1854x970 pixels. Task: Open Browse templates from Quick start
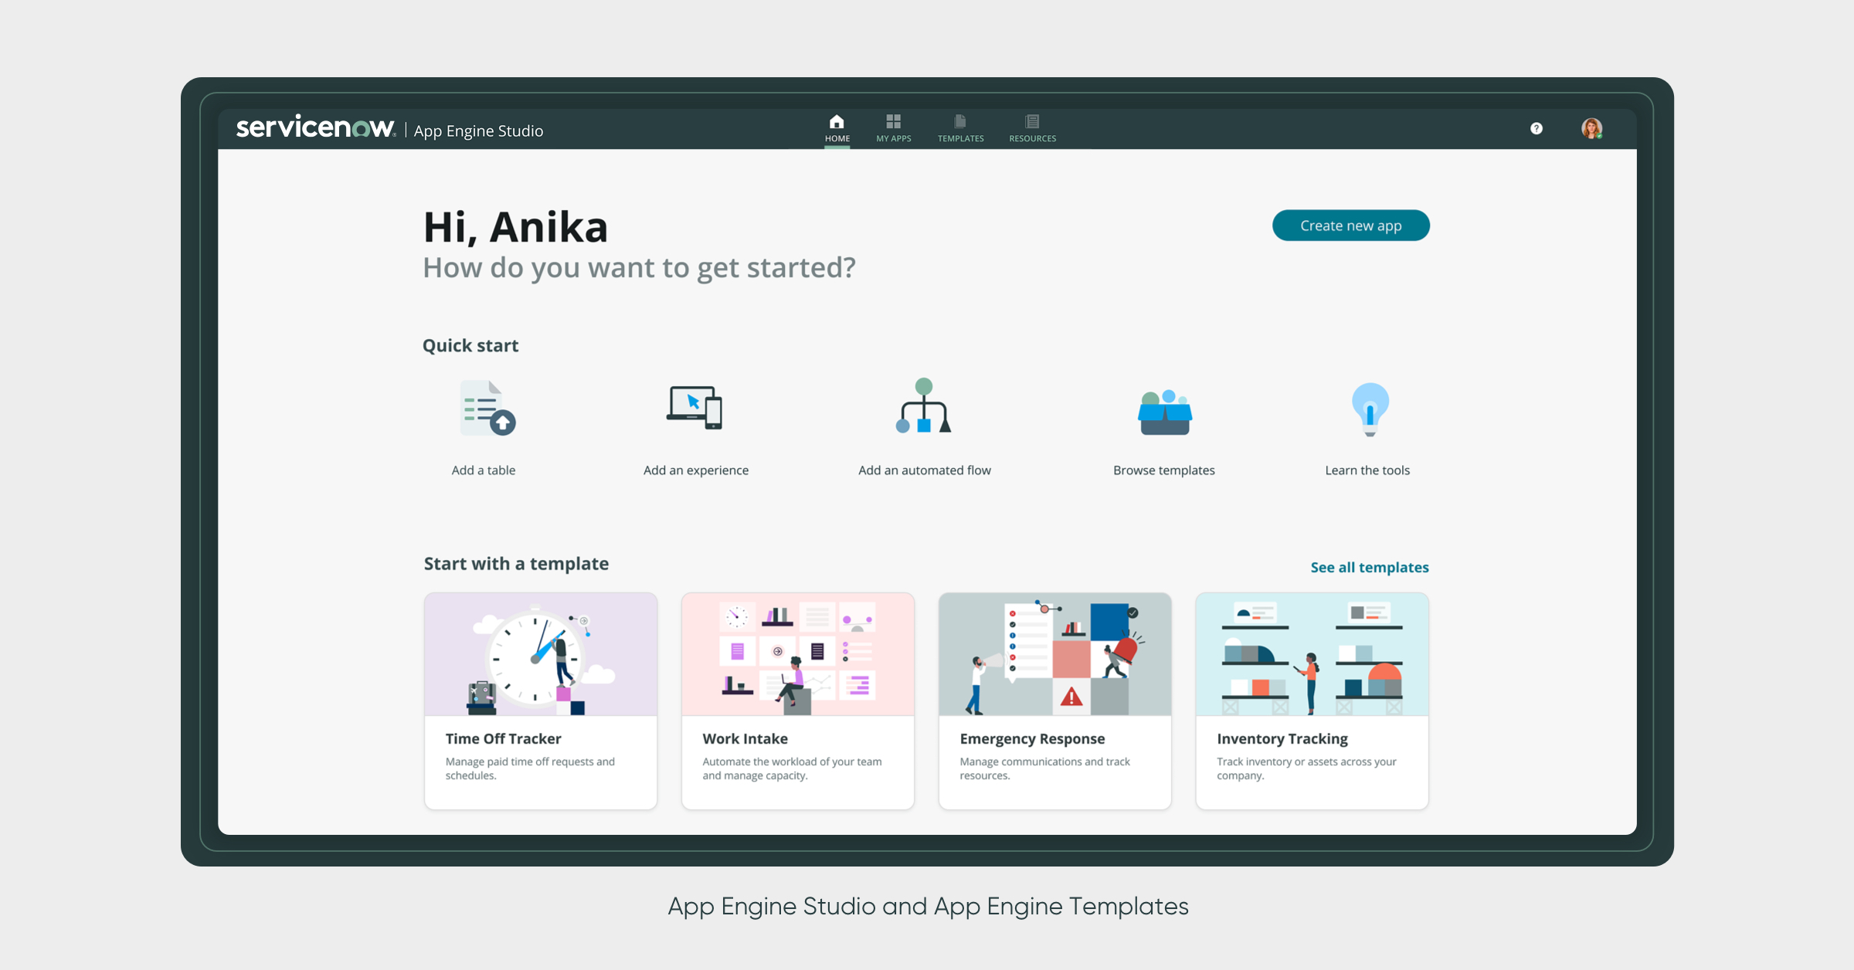[1163, 409]
